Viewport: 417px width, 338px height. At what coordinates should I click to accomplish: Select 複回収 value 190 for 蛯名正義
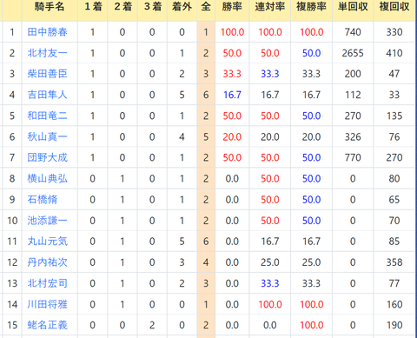click(x=394, y=325)
